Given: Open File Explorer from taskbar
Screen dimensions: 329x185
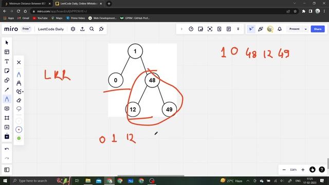Looking at the screenshot, I should 88,181.
